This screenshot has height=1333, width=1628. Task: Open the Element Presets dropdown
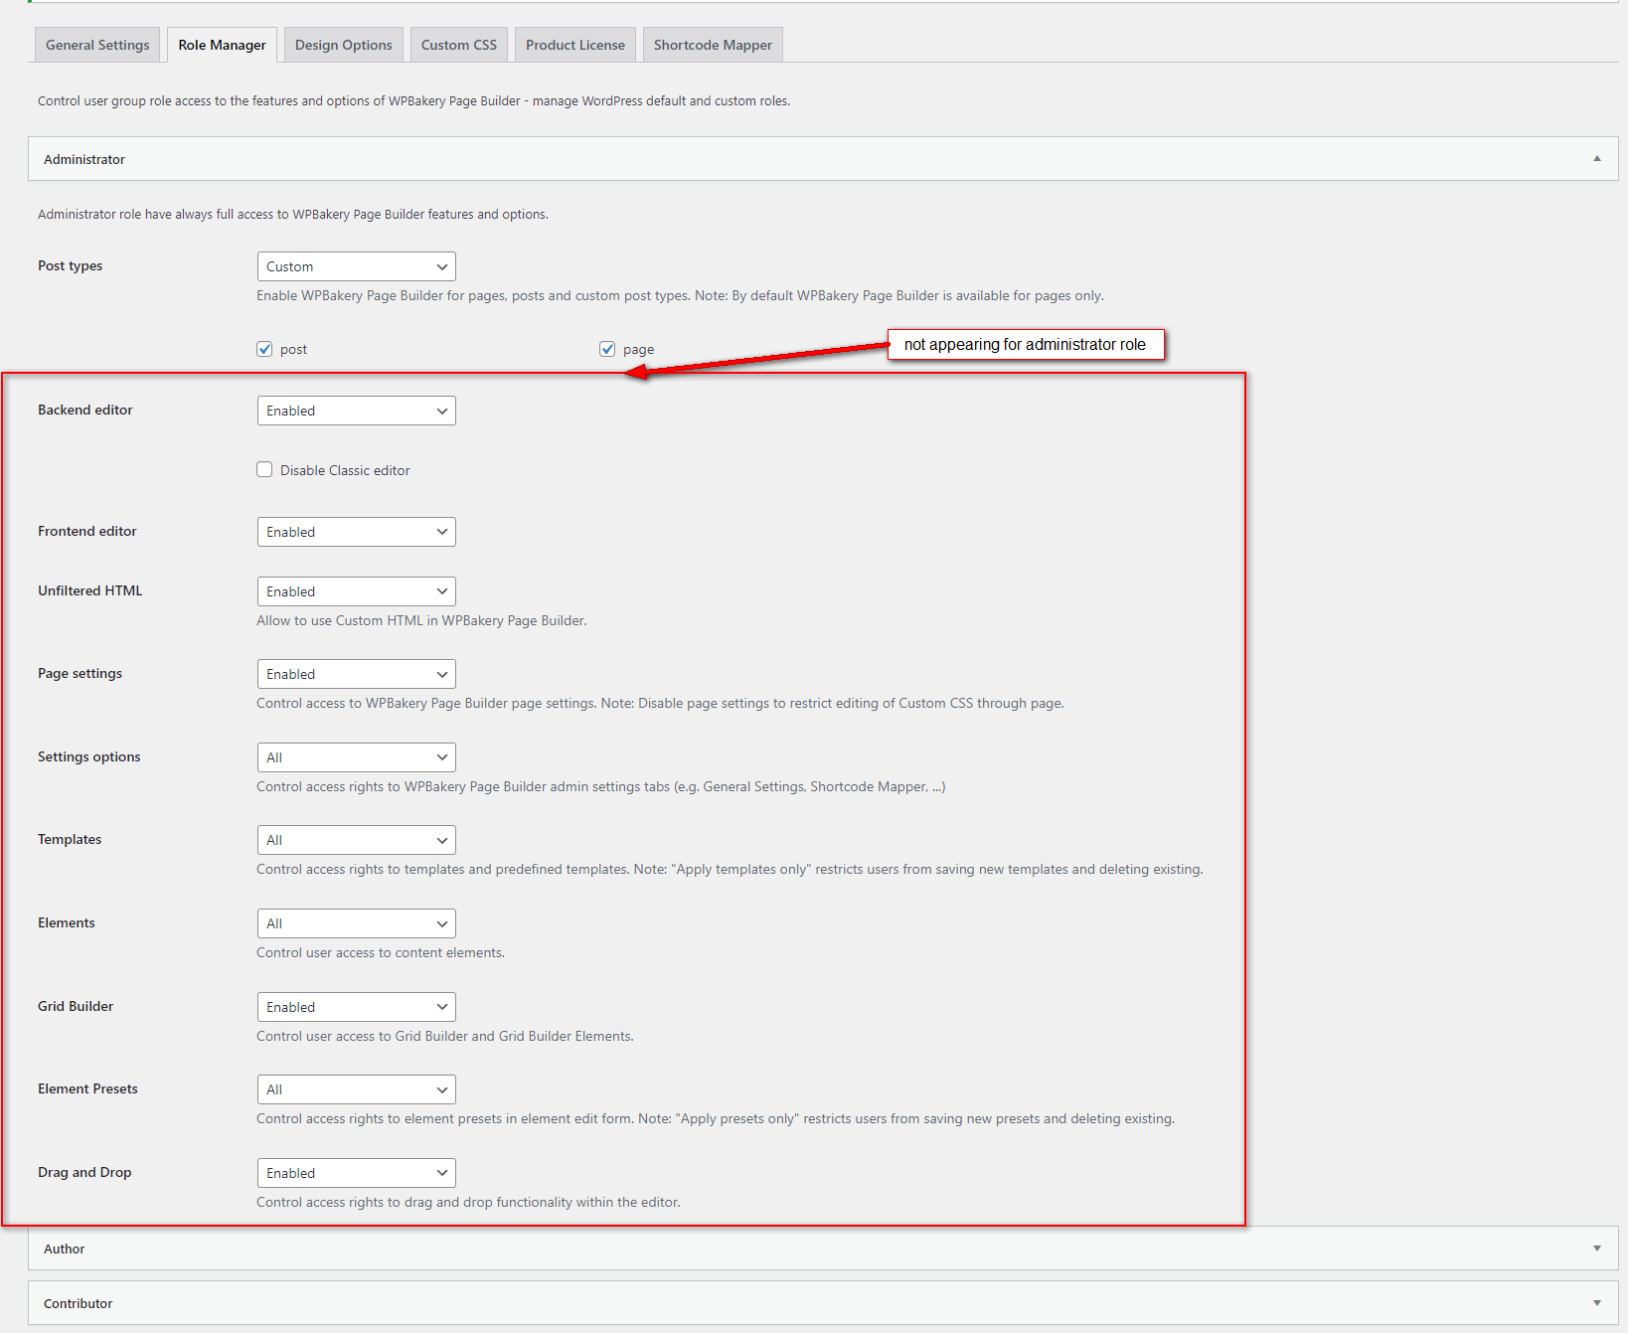pyautogui.click(x=357, y=1089)
